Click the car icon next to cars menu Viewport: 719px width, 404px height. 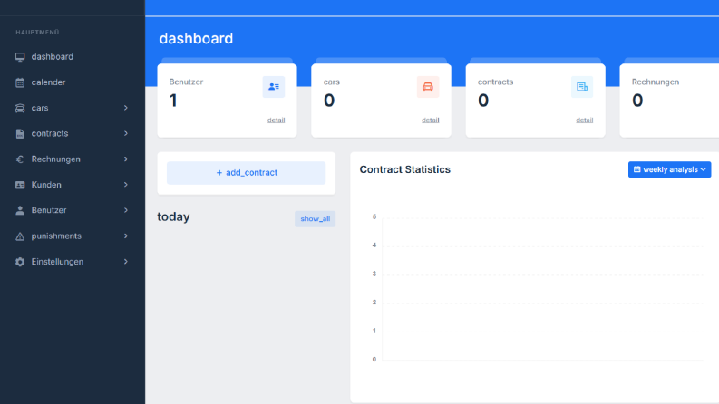20,108
